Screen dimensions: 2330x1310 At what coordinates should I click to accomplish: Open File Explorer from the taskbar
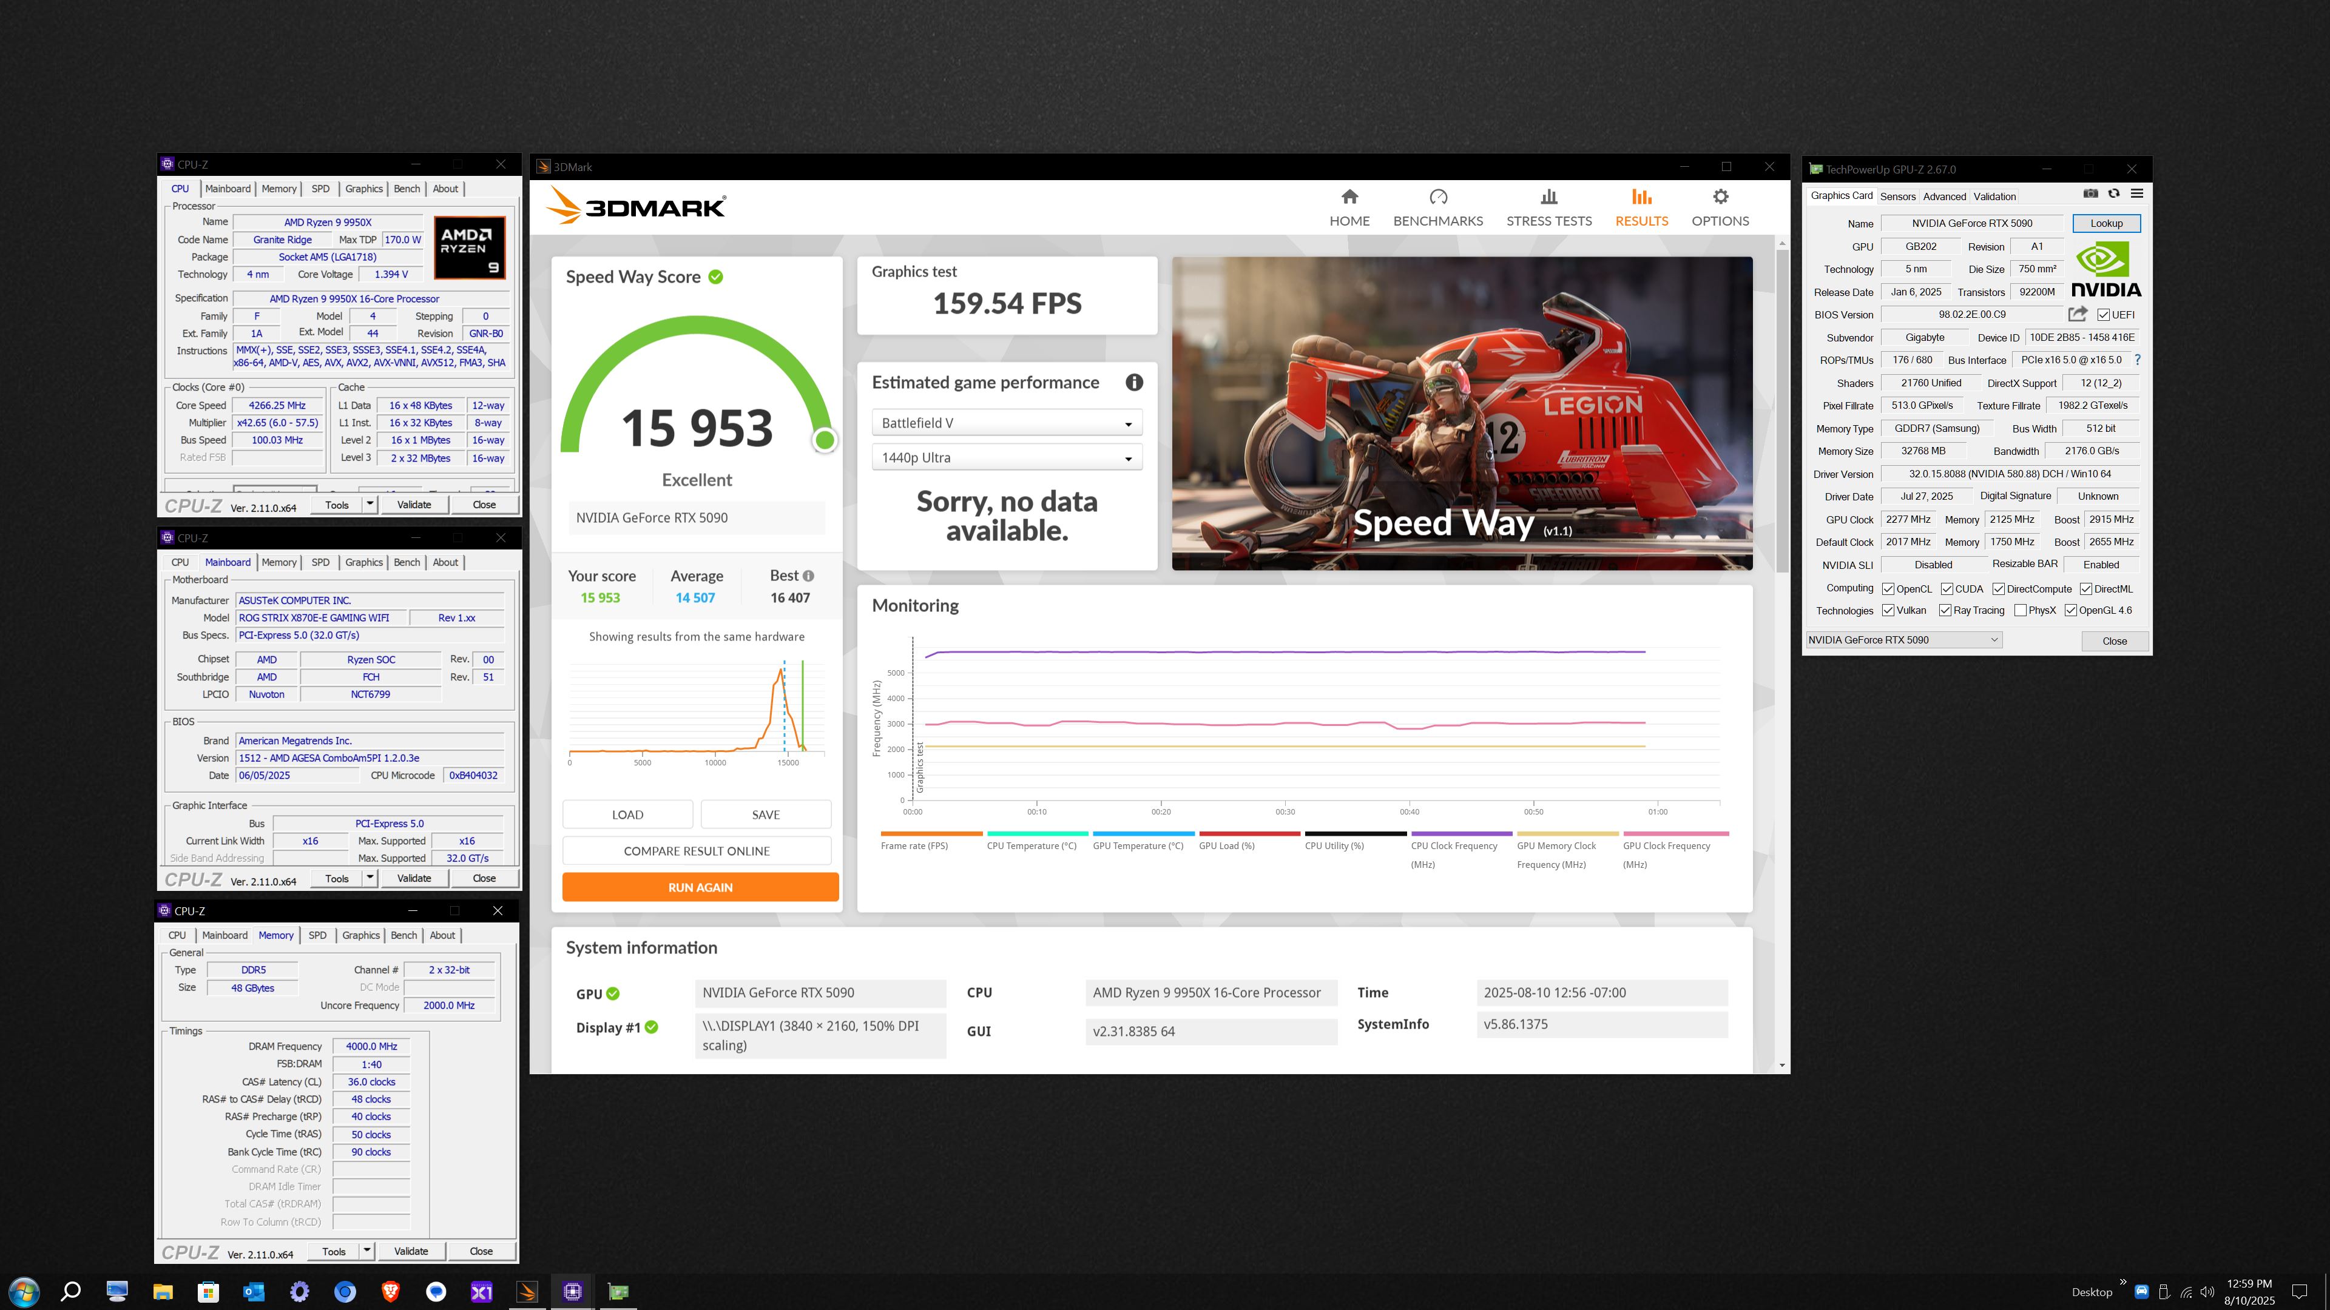pyautogui.click(x=163, y=1291)
